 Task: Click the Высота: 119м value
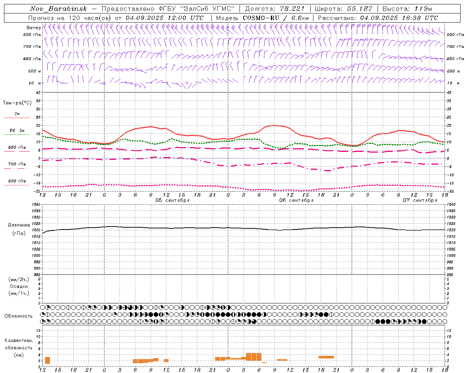pos(407,9)
